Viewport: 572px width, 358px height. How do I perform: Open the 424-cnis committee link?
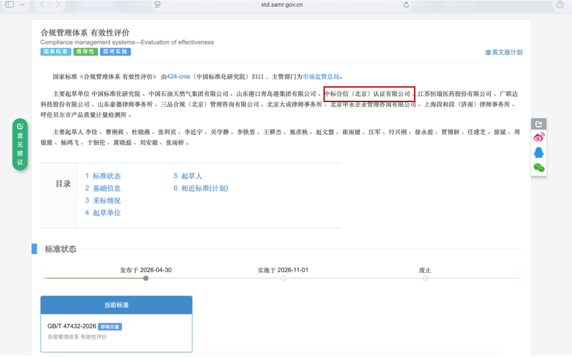(178, 77)
